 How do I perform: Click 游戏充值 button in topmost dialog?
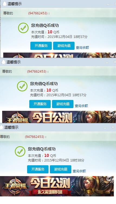64,46
